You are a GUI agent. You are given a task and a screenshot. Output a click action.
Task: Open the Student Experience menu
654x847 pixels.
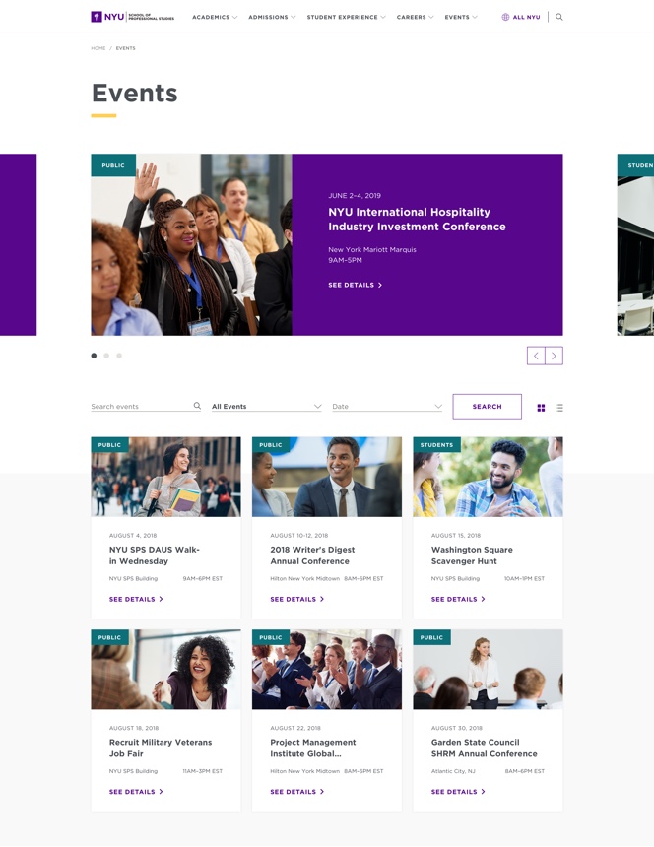point(346,17)
